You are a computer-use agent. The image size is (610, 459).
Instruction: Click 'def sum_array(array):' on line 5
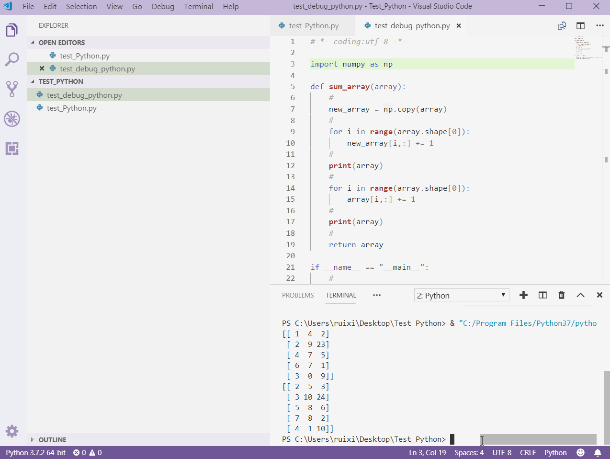pyautogui.click(x=358, y=87)
